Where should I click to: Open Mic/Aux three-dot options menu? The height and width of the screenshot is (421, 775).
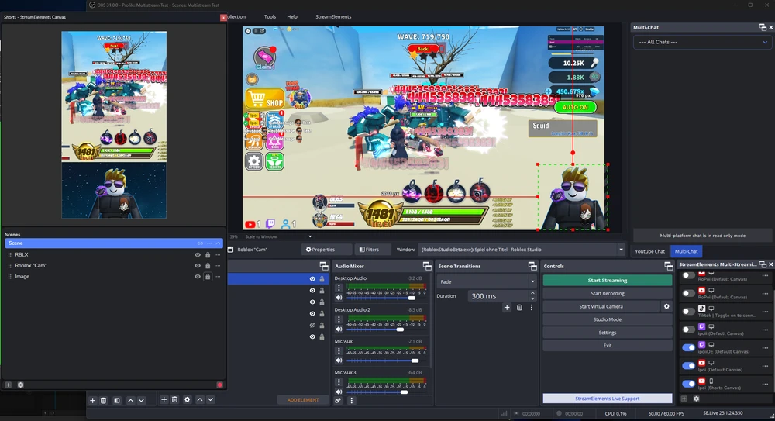point(339,350)
